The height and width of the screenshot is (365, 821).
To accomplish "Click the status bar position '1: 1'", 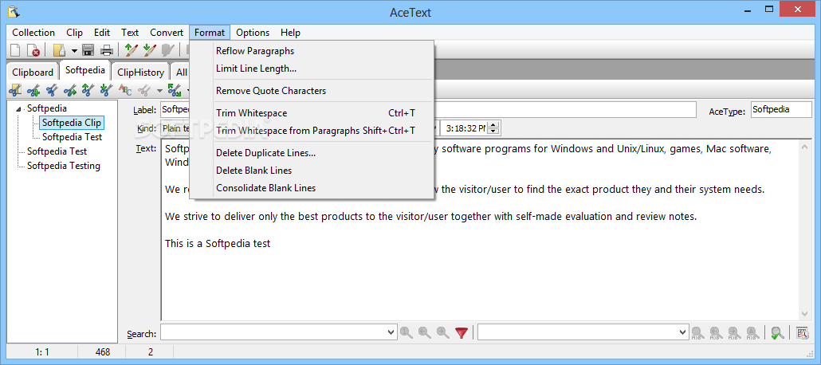I will pyautogui.click(x=42, y=352).
